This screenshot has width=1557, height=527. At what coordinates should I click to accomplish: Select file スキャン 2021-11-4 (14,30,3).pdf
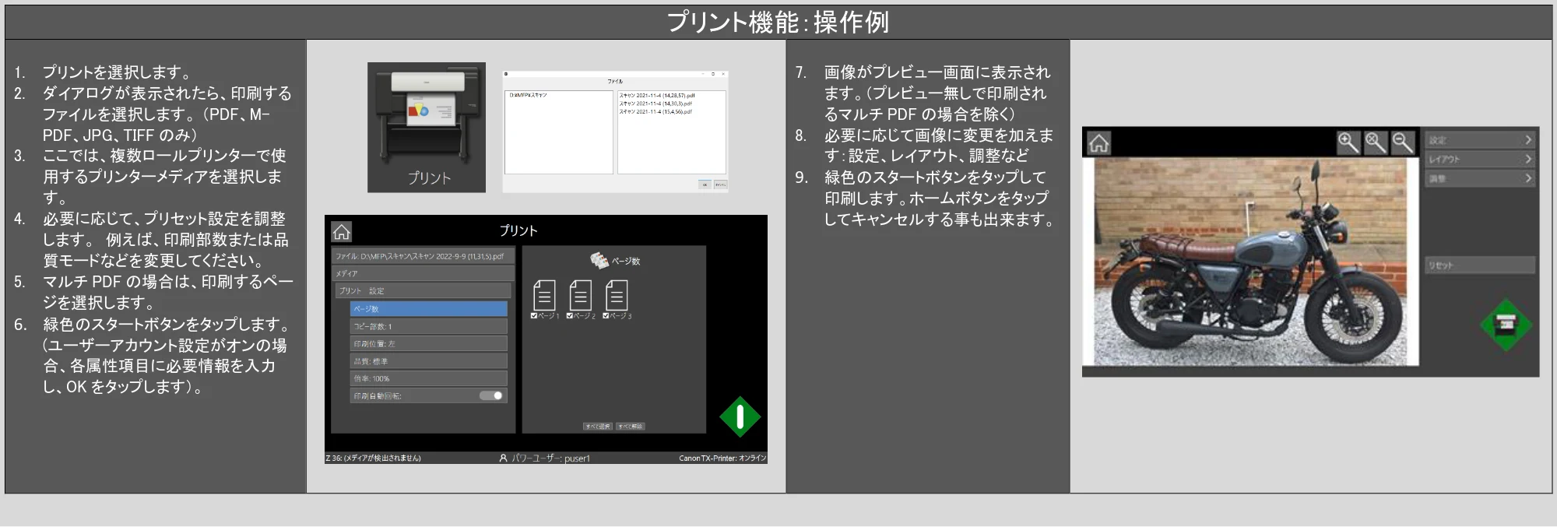click(655, 104)
